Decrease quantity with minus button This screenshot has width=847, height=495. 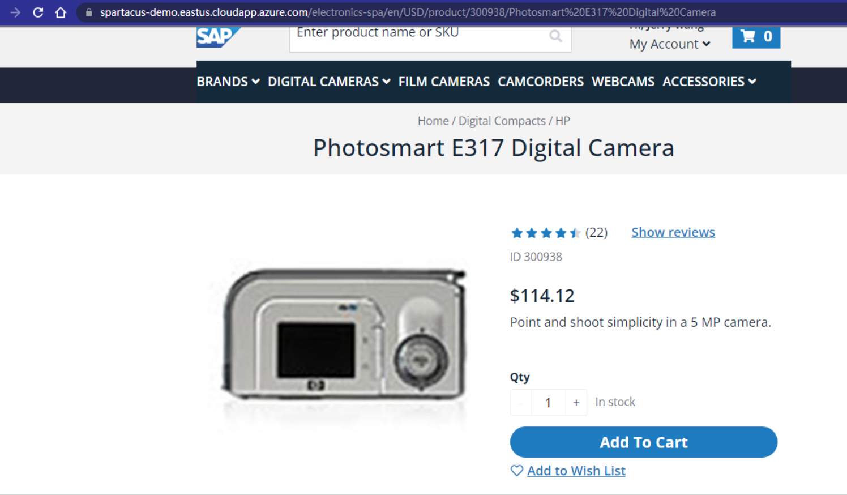point(521,403)
